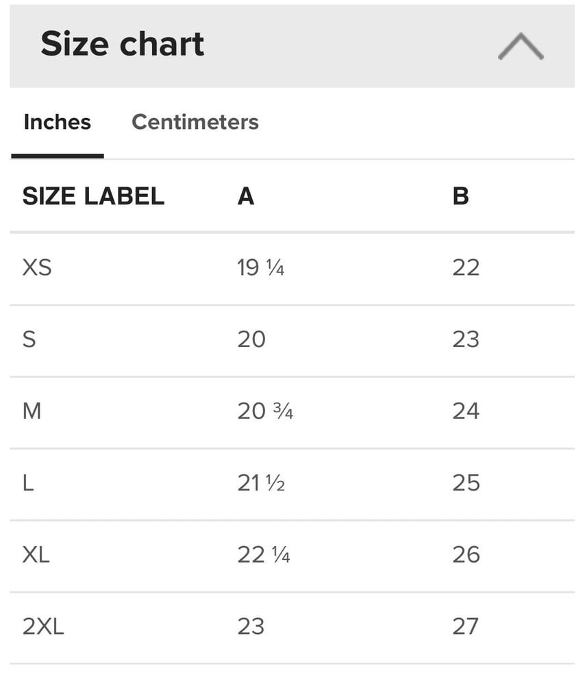The width and height of the screenshot is (585, 686).
Task: Click the SIZE LABEL column header
Action: point(93,197)
